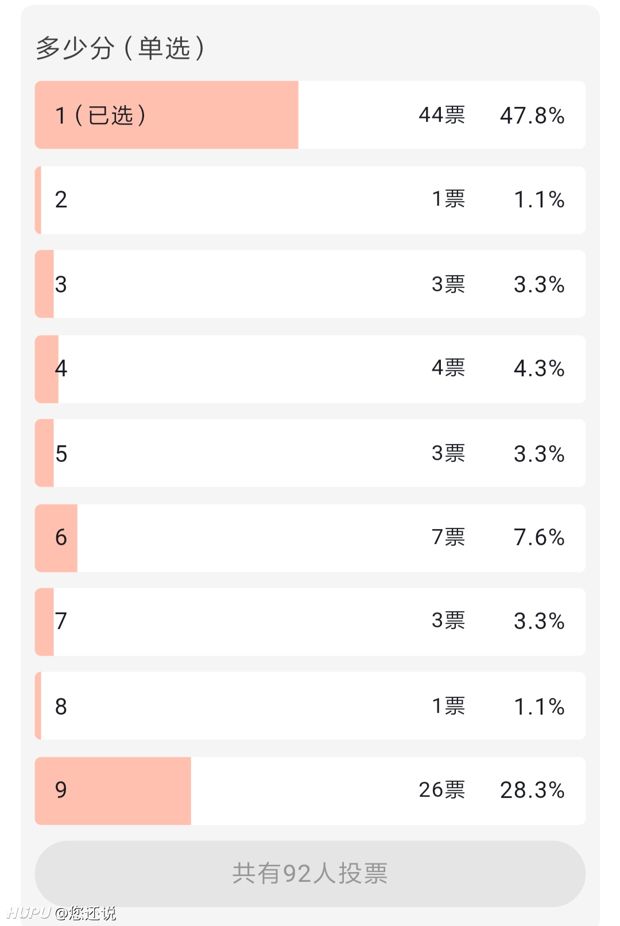Image resolution: width=620 pixels, height=926 pixels.
Task: Click the 26票 vote count
Action: (x=441, y=790)
